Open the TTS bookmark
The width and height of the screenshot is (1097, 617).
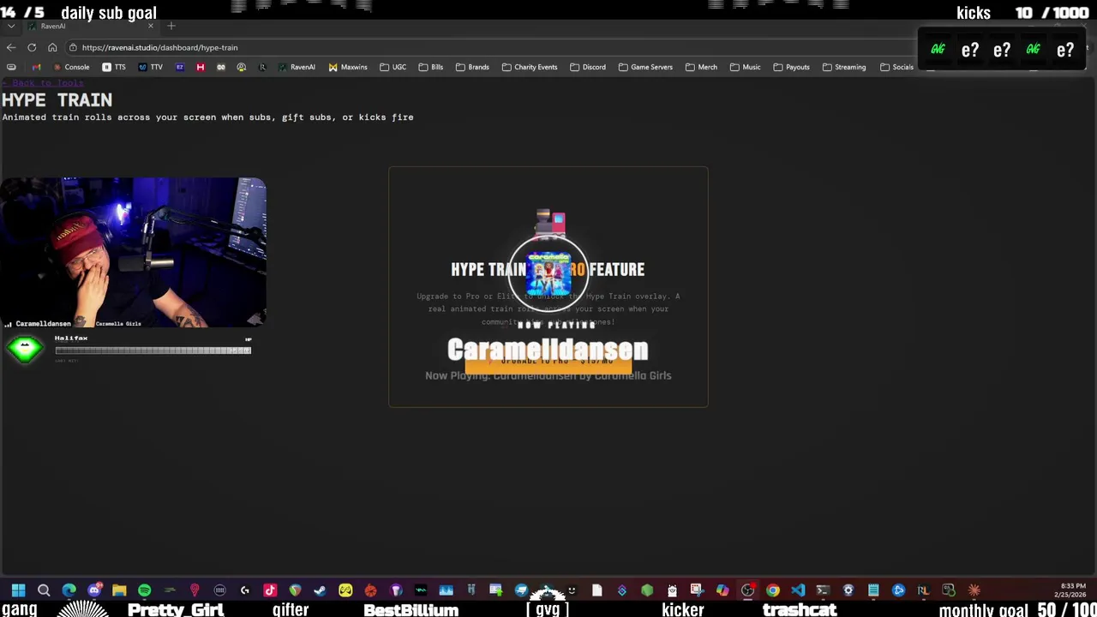pyautogui.click(x=114, y=67)
